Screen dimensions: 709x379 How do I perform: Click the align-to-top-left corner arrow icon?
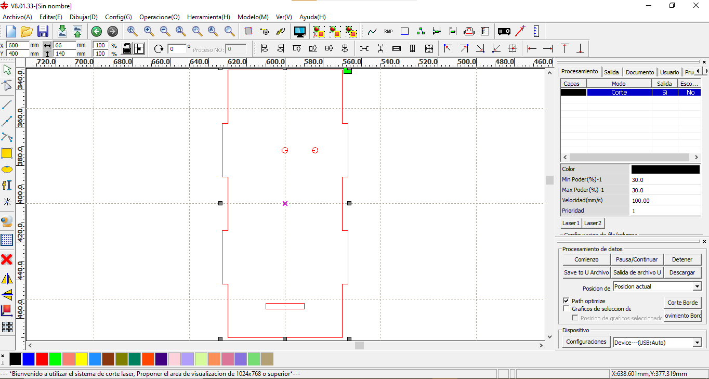tap(448, 49)
